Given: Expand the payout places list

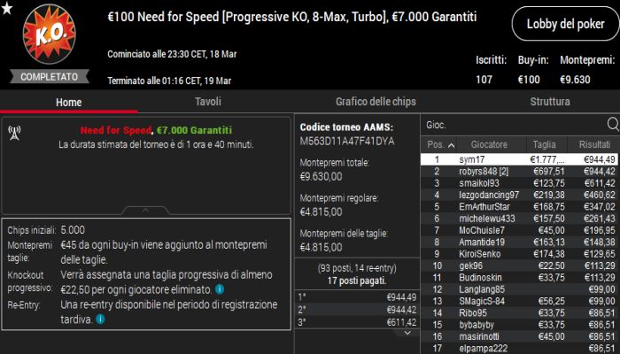Looking at the screenshot, I should tap(409, 332).
